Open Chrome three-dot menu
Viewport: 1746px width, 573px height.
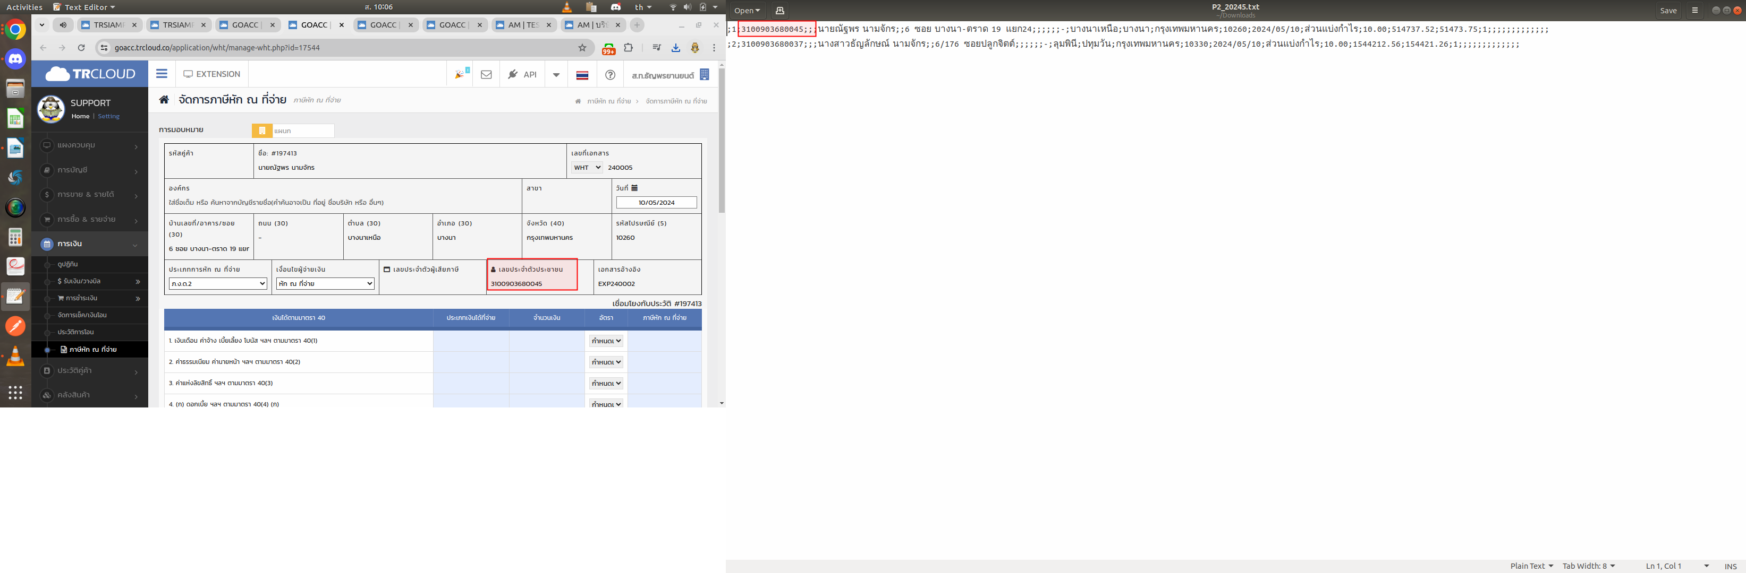(x=714, y=47)
